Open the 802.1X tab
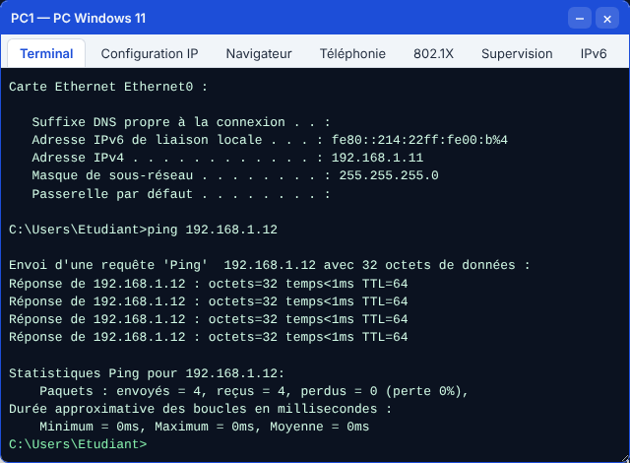Screen dimensions: 630x463 pyautogui.click(x=433, y=53)
